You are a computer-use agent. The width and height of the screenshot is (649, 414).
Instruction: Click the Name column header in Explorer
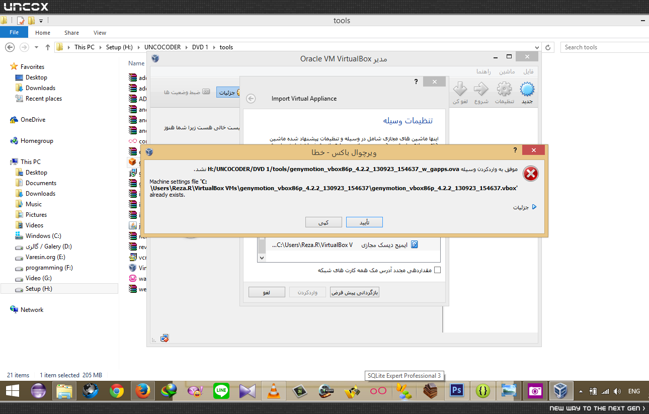[136, 63]
